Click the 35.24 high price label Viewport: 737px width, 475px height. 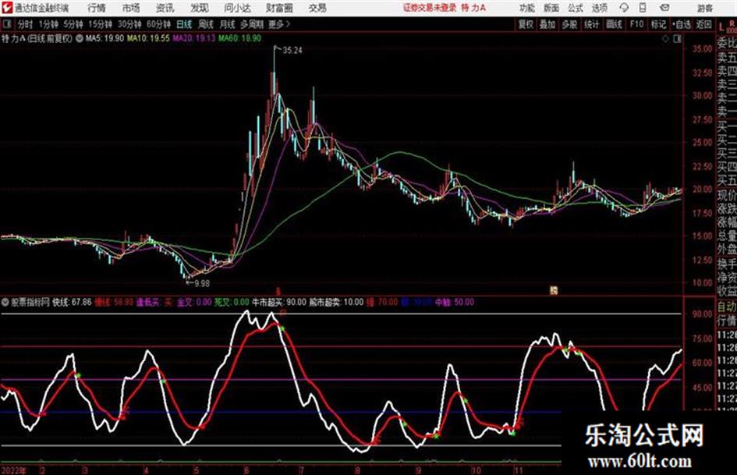click(x=292, y=51)
